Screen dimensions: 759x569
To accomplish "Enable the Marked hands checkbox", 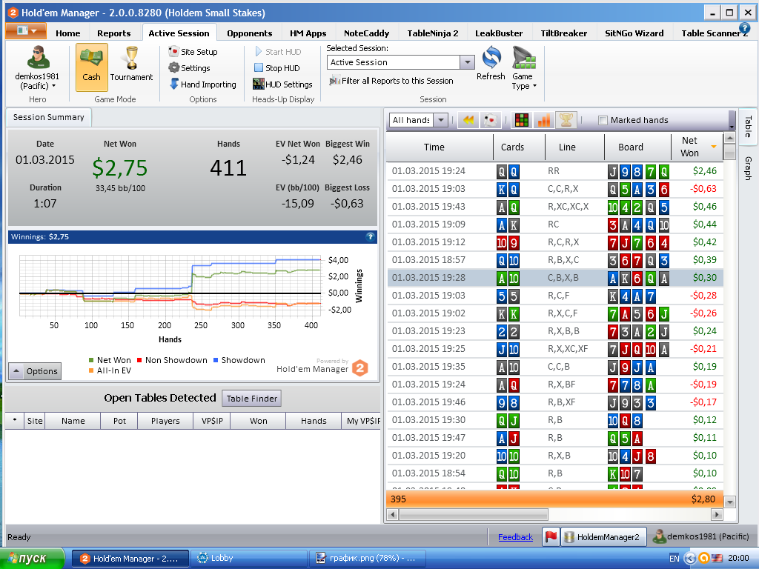I will [x=603, y=120].
